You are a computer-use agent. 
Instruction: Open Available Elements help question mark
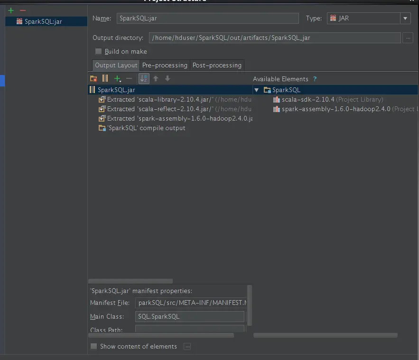[315, 79]
